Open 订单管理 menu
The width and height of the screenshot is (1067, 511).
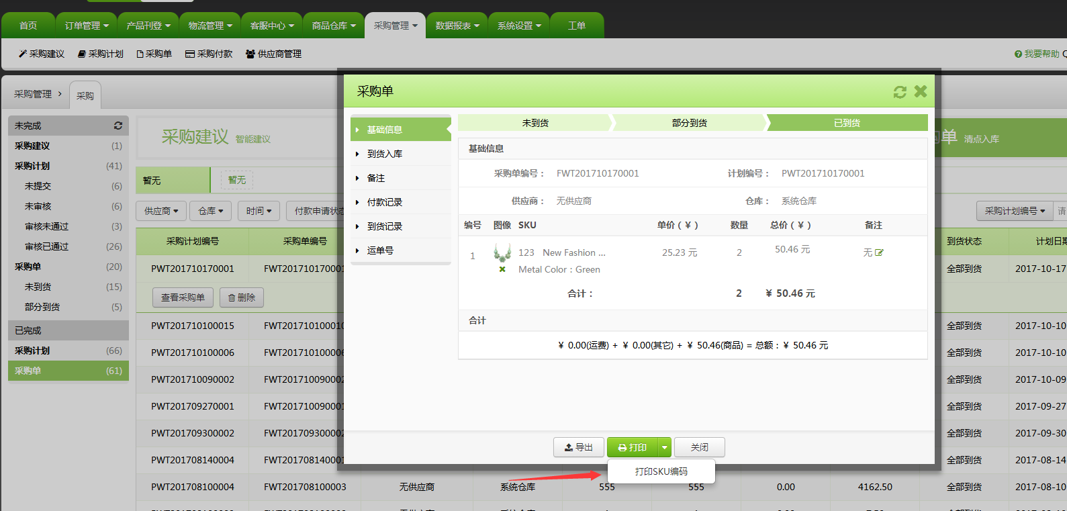click(x=87, y=26)
